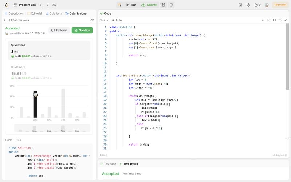Toggle the Auto lock setting
This screenshot has height=182, width=291.
tap(117, 20)
